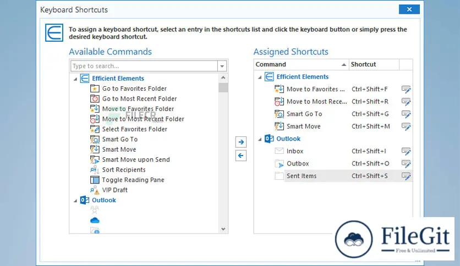Click the Ctrl+Shift+G shortcut cell
The width and height of the screenshot is (460, 266).
click(x=370, y=114)
